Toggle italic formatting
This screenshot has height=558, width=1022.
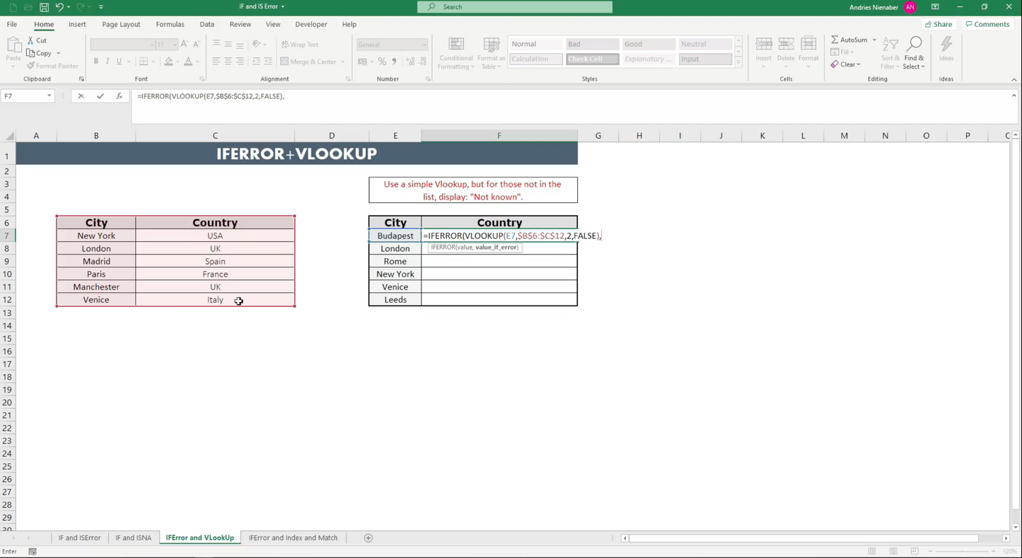click(x=107, y=61)
